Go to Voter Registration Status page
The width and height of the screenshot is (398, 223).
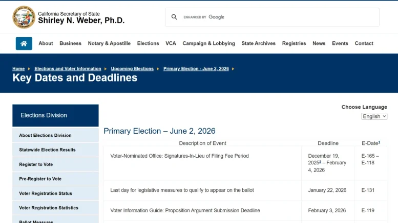[x=55, y=193]
